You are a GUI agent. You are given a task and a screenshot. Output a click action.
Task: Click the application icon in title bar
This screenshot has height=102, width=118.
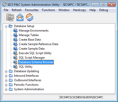(4, 5)
